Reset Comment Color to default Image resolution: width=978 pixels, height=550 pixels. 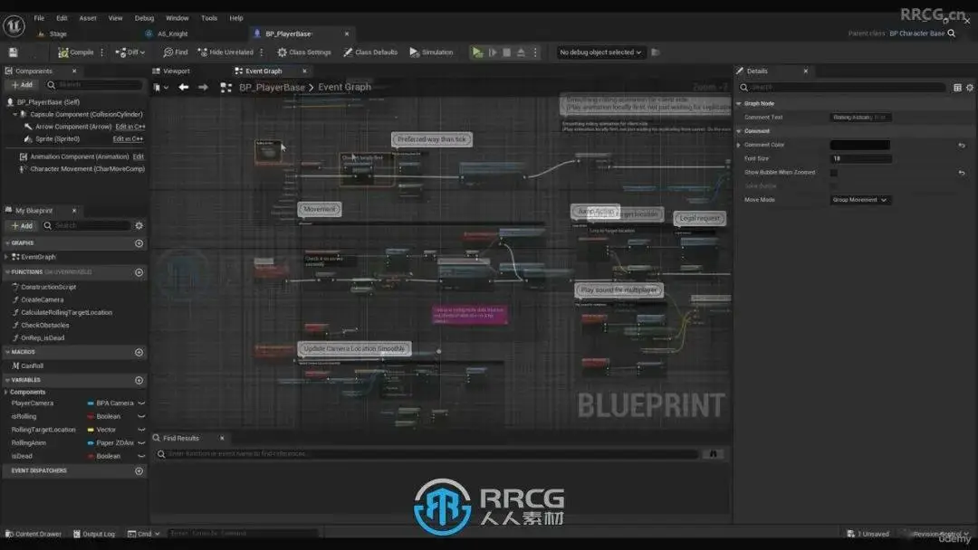(962, 145)
